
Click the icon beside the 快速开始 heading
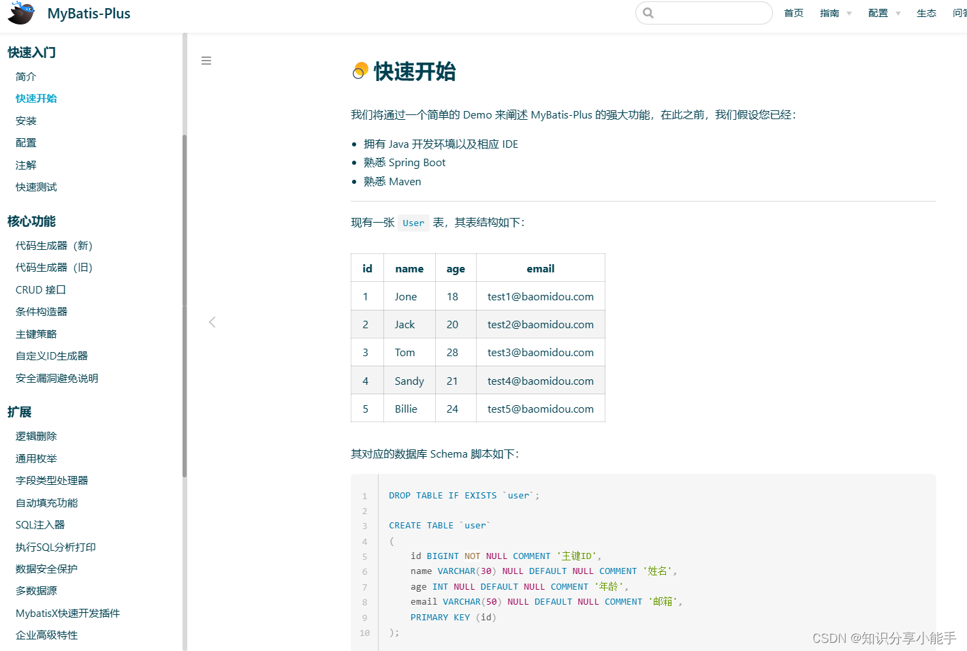(x=360, y=71)
